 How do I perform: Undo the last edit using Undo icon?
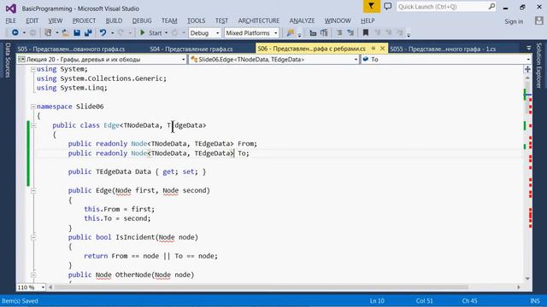(x=103, y=32)
